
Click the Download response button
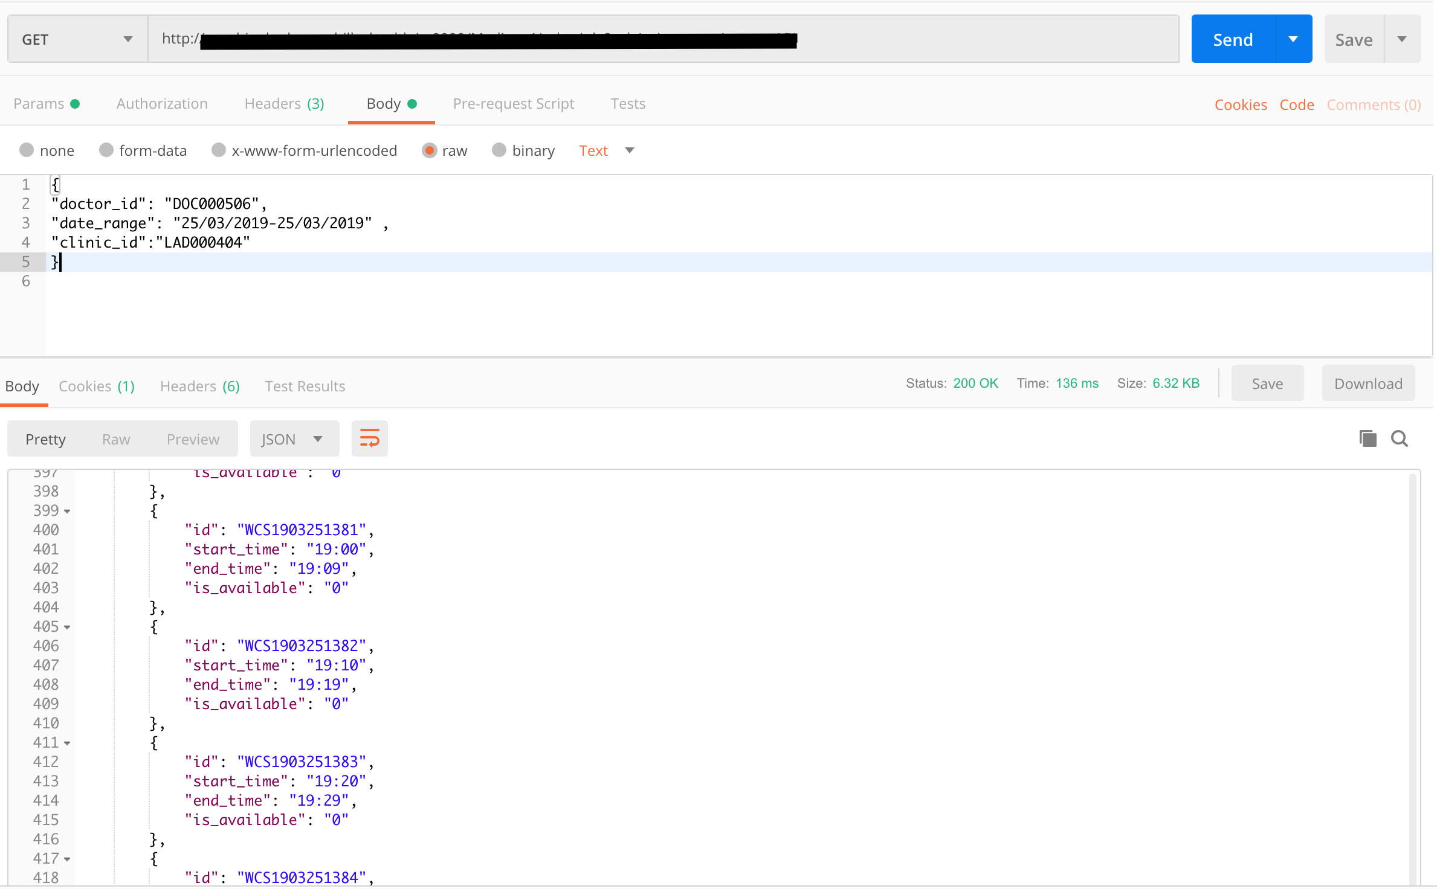point(1368,384)
